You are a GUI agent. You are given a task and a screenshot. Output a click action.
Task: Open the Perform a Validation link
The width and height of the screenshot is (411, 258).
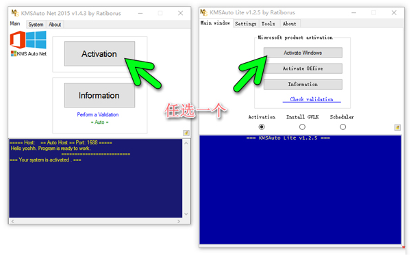[98, 114]
